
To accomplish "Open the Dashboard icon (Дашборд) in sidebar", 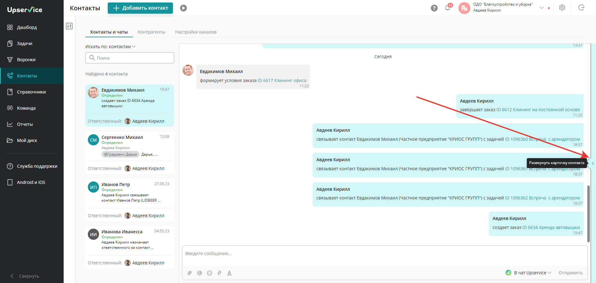I will pos(10,27).
